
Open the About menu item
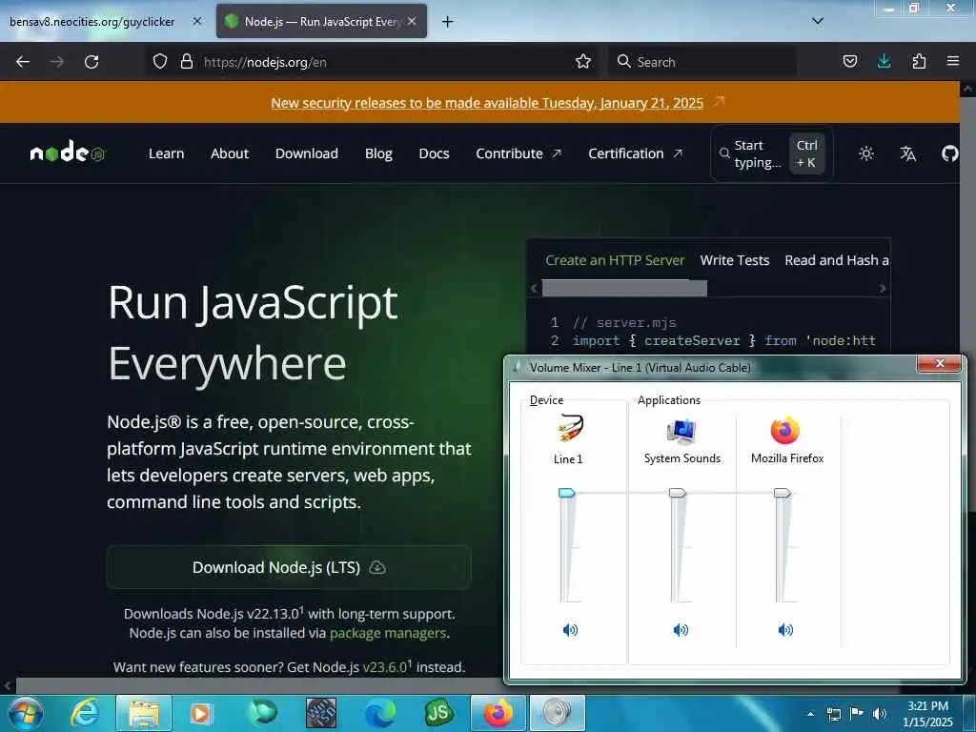[230, 153]
